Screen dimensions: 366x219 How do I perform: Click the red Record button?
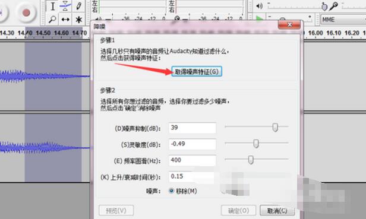point(26,12)
